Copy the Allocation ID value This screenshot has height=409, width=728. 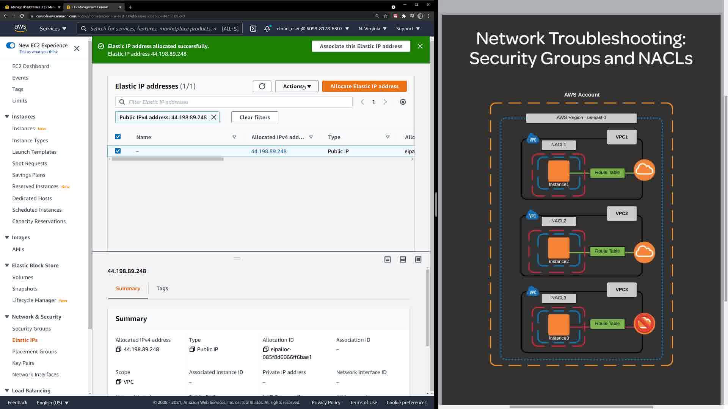tap(265, 350)
